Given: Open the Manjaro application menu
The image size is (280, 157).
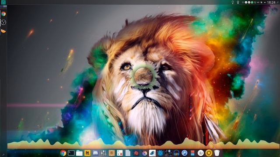Looking at the screenshot, I should tap(3, 2).
